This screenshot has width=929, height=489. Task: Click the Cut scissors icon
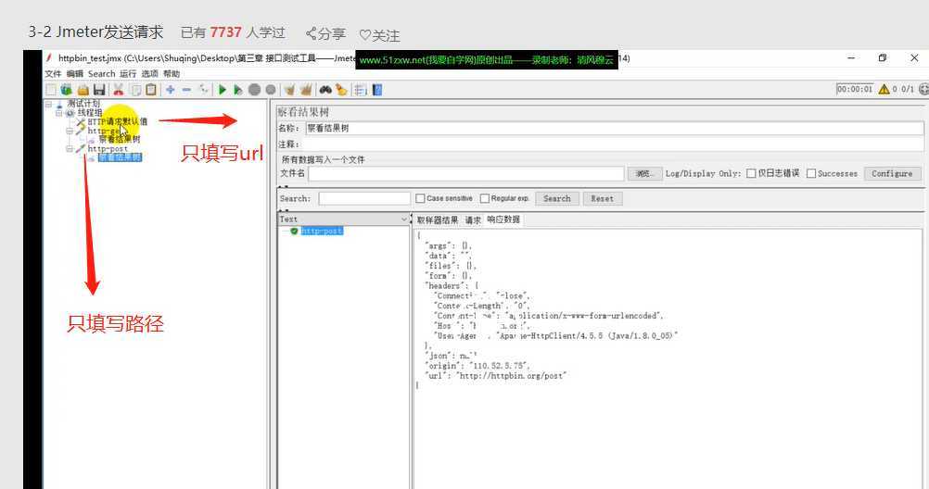(x=119, y=90)
